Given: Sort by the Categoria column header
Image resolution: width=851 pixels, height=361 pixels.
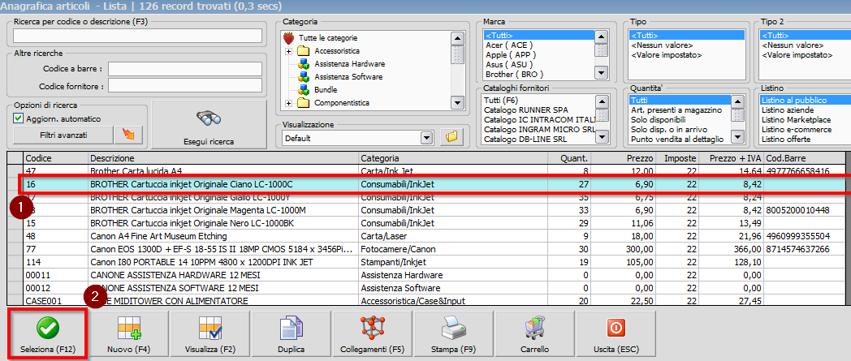Looking at the screenshot, I should [451, 158].
